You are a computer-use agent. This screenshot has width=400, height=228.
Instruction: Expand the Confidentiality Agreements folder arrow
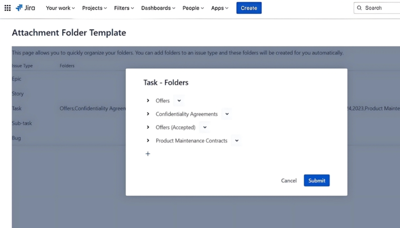click(148, 114)
